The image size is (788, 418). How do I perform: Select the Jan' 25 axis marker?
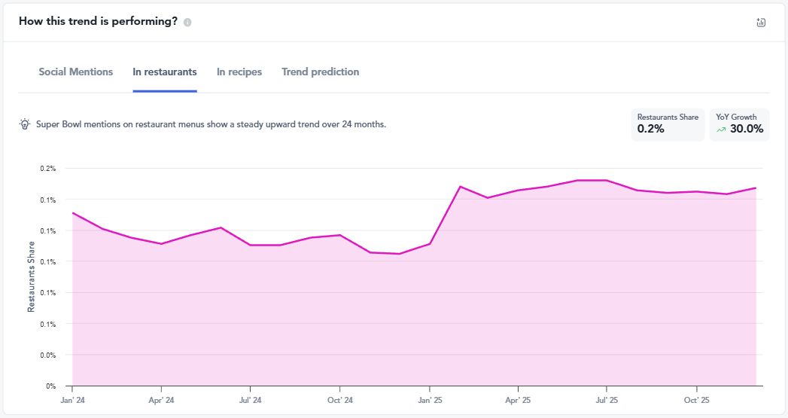tap(429, 400)
